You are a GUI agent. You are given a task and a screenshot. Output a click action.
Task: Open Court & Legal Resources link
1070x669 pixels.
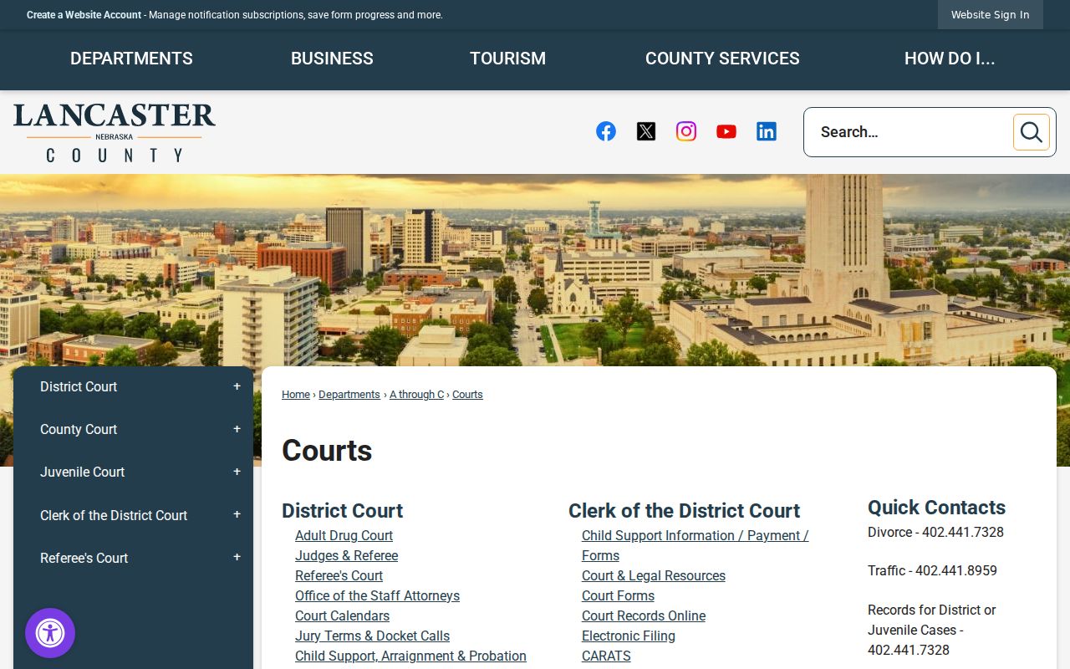[x=654, y=576]
